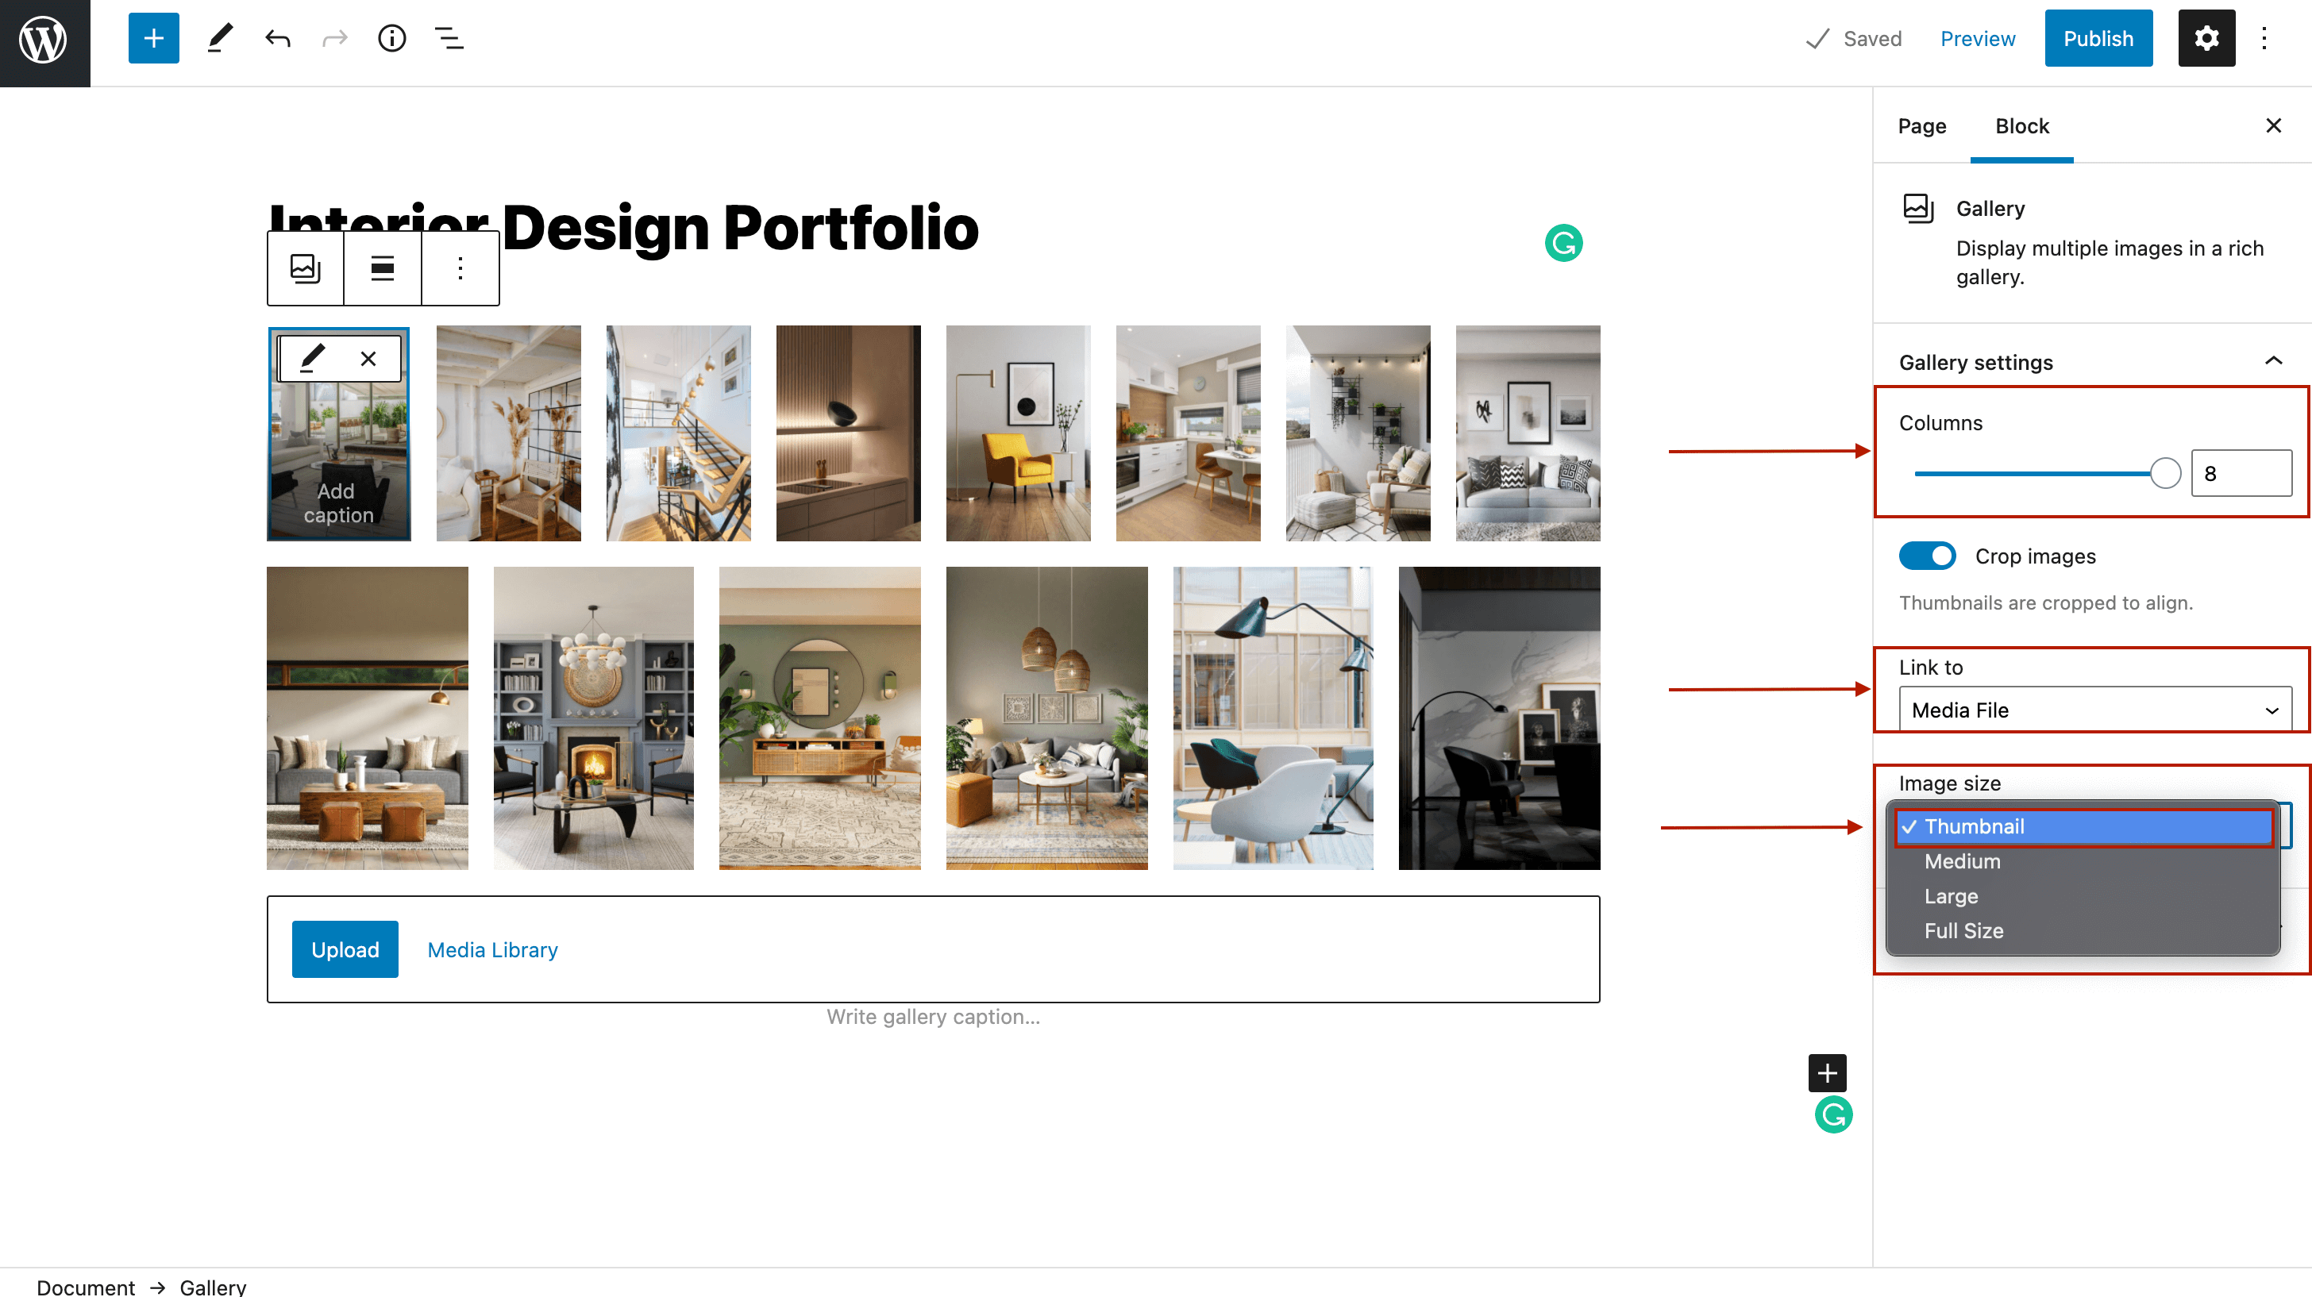The width and height of the screenshot is (2312, 1297).
Task: Click the undo arrow icon
Action: click(276, 38)
